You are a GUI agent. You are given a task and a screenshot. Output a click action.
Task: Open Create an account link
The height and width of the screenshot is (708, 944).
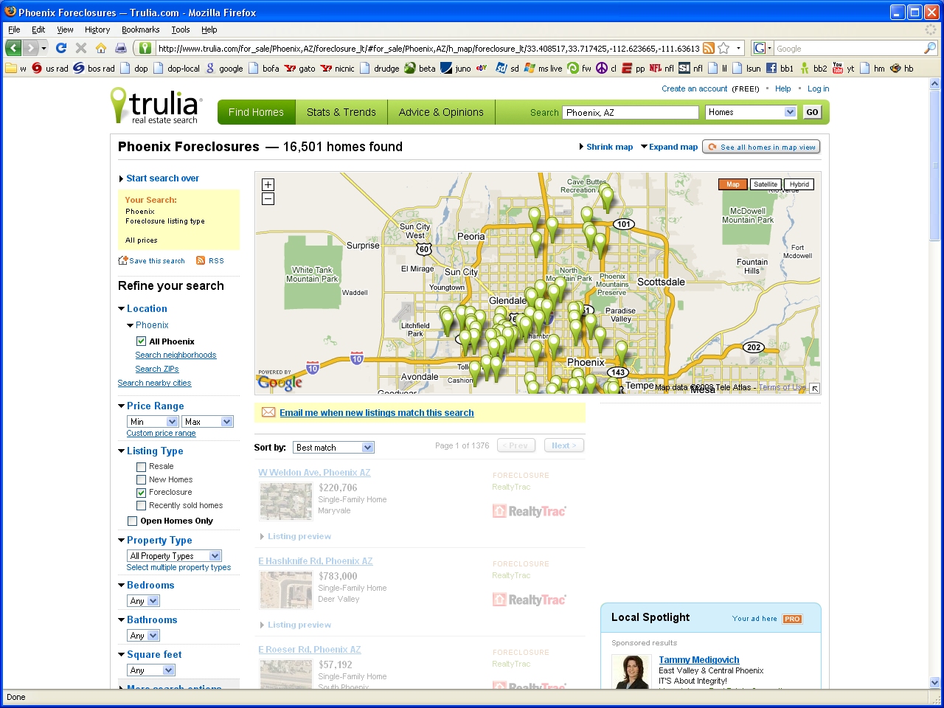click(694, 88)
